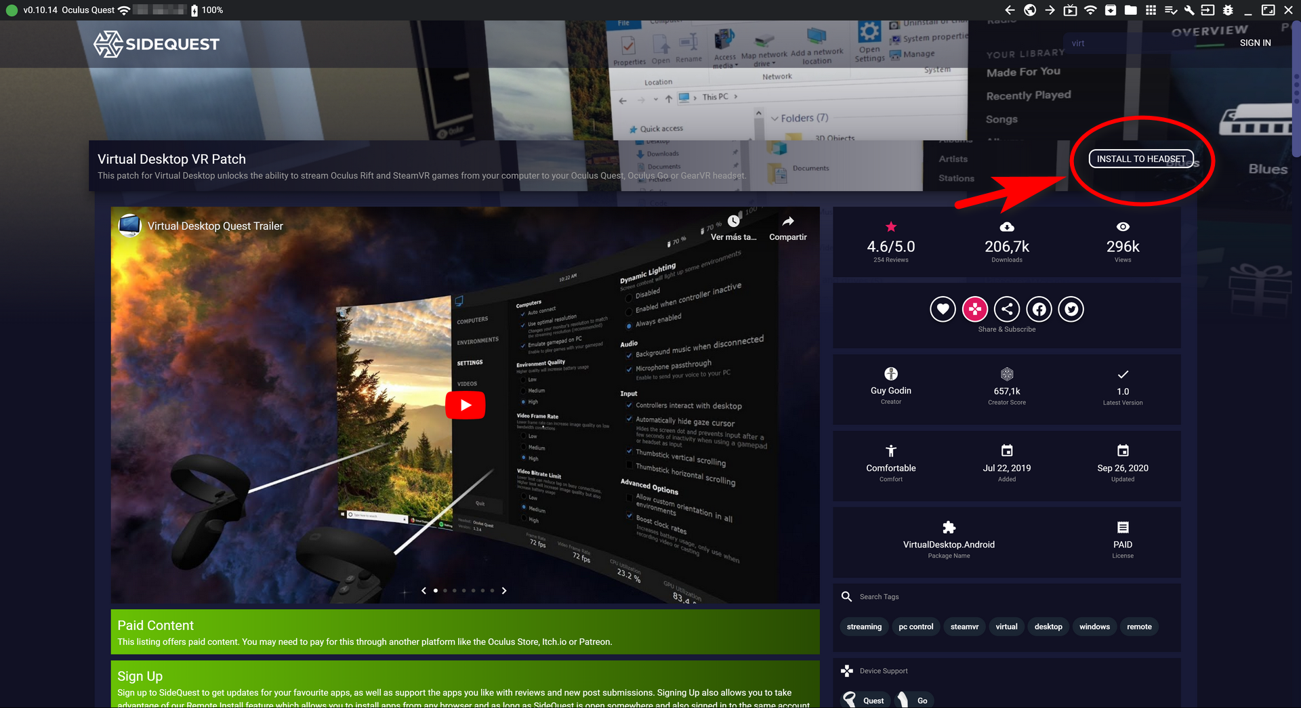This screenshot has width=1301, height=708.
Task: Click the Device Support gamepad icon
Action: [x=846, y=671]
